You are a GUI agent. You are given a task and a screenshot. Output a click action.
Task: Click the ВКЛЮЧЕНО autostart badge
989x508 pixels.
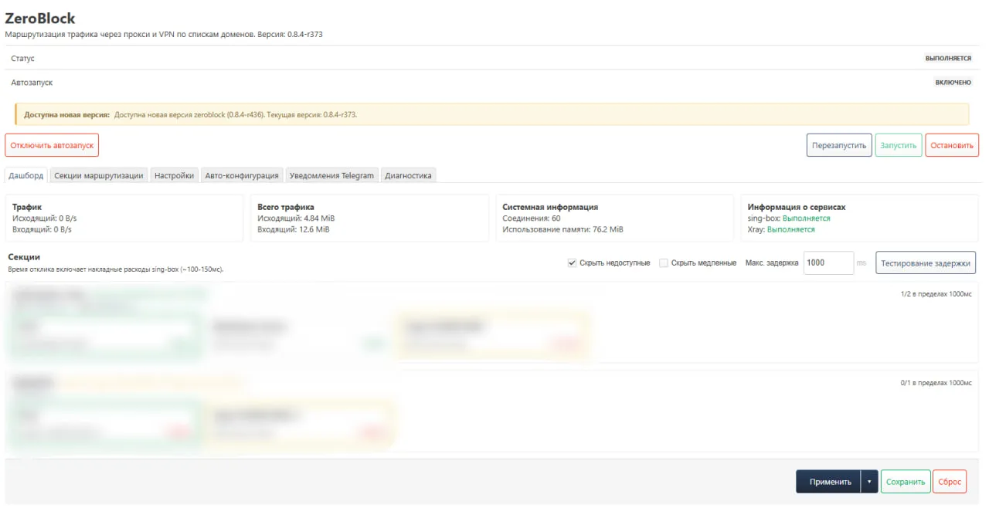953,82
